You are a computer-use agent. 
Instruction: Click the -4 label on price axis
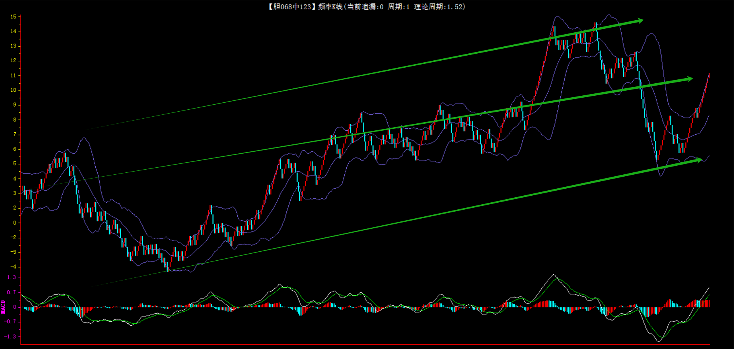point(14,267)
